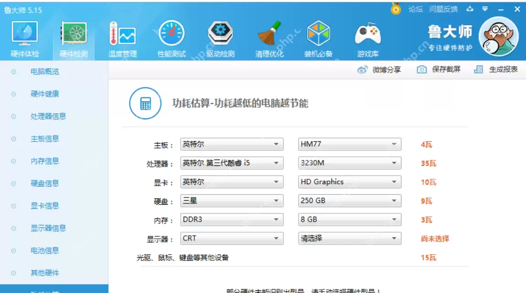Open 驱动检测 driver detection

(x=221, y=39)
